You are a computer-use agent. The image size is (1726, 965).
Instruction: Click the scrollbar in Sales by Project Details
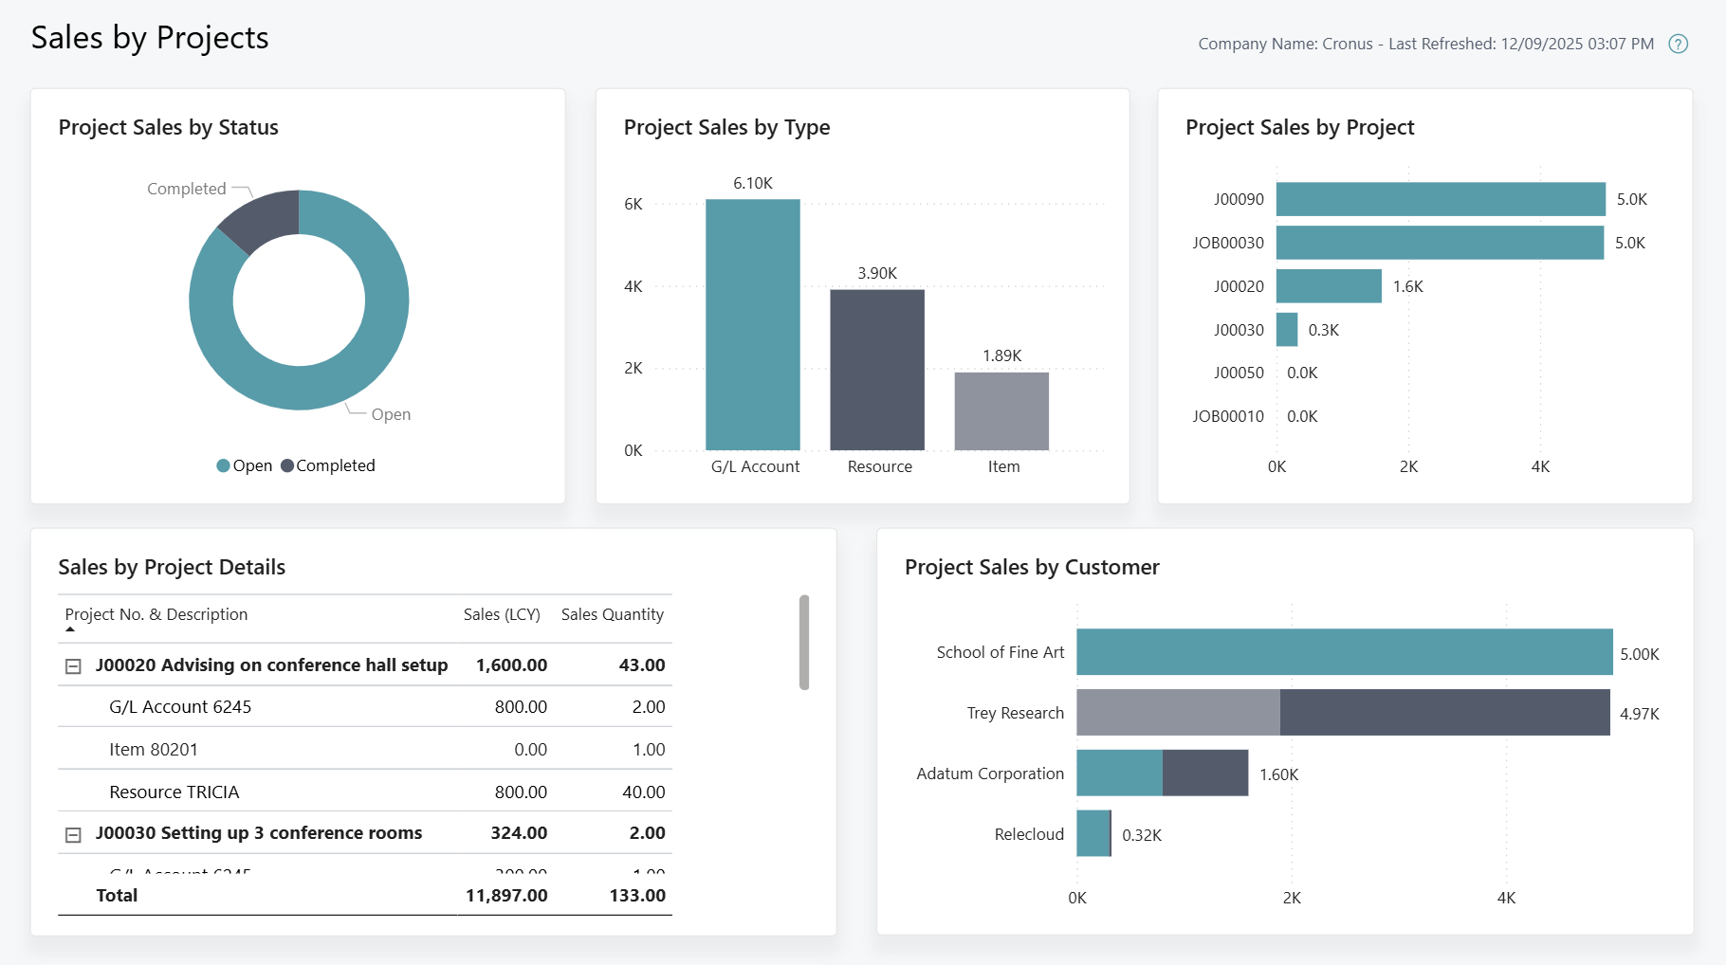802,641
